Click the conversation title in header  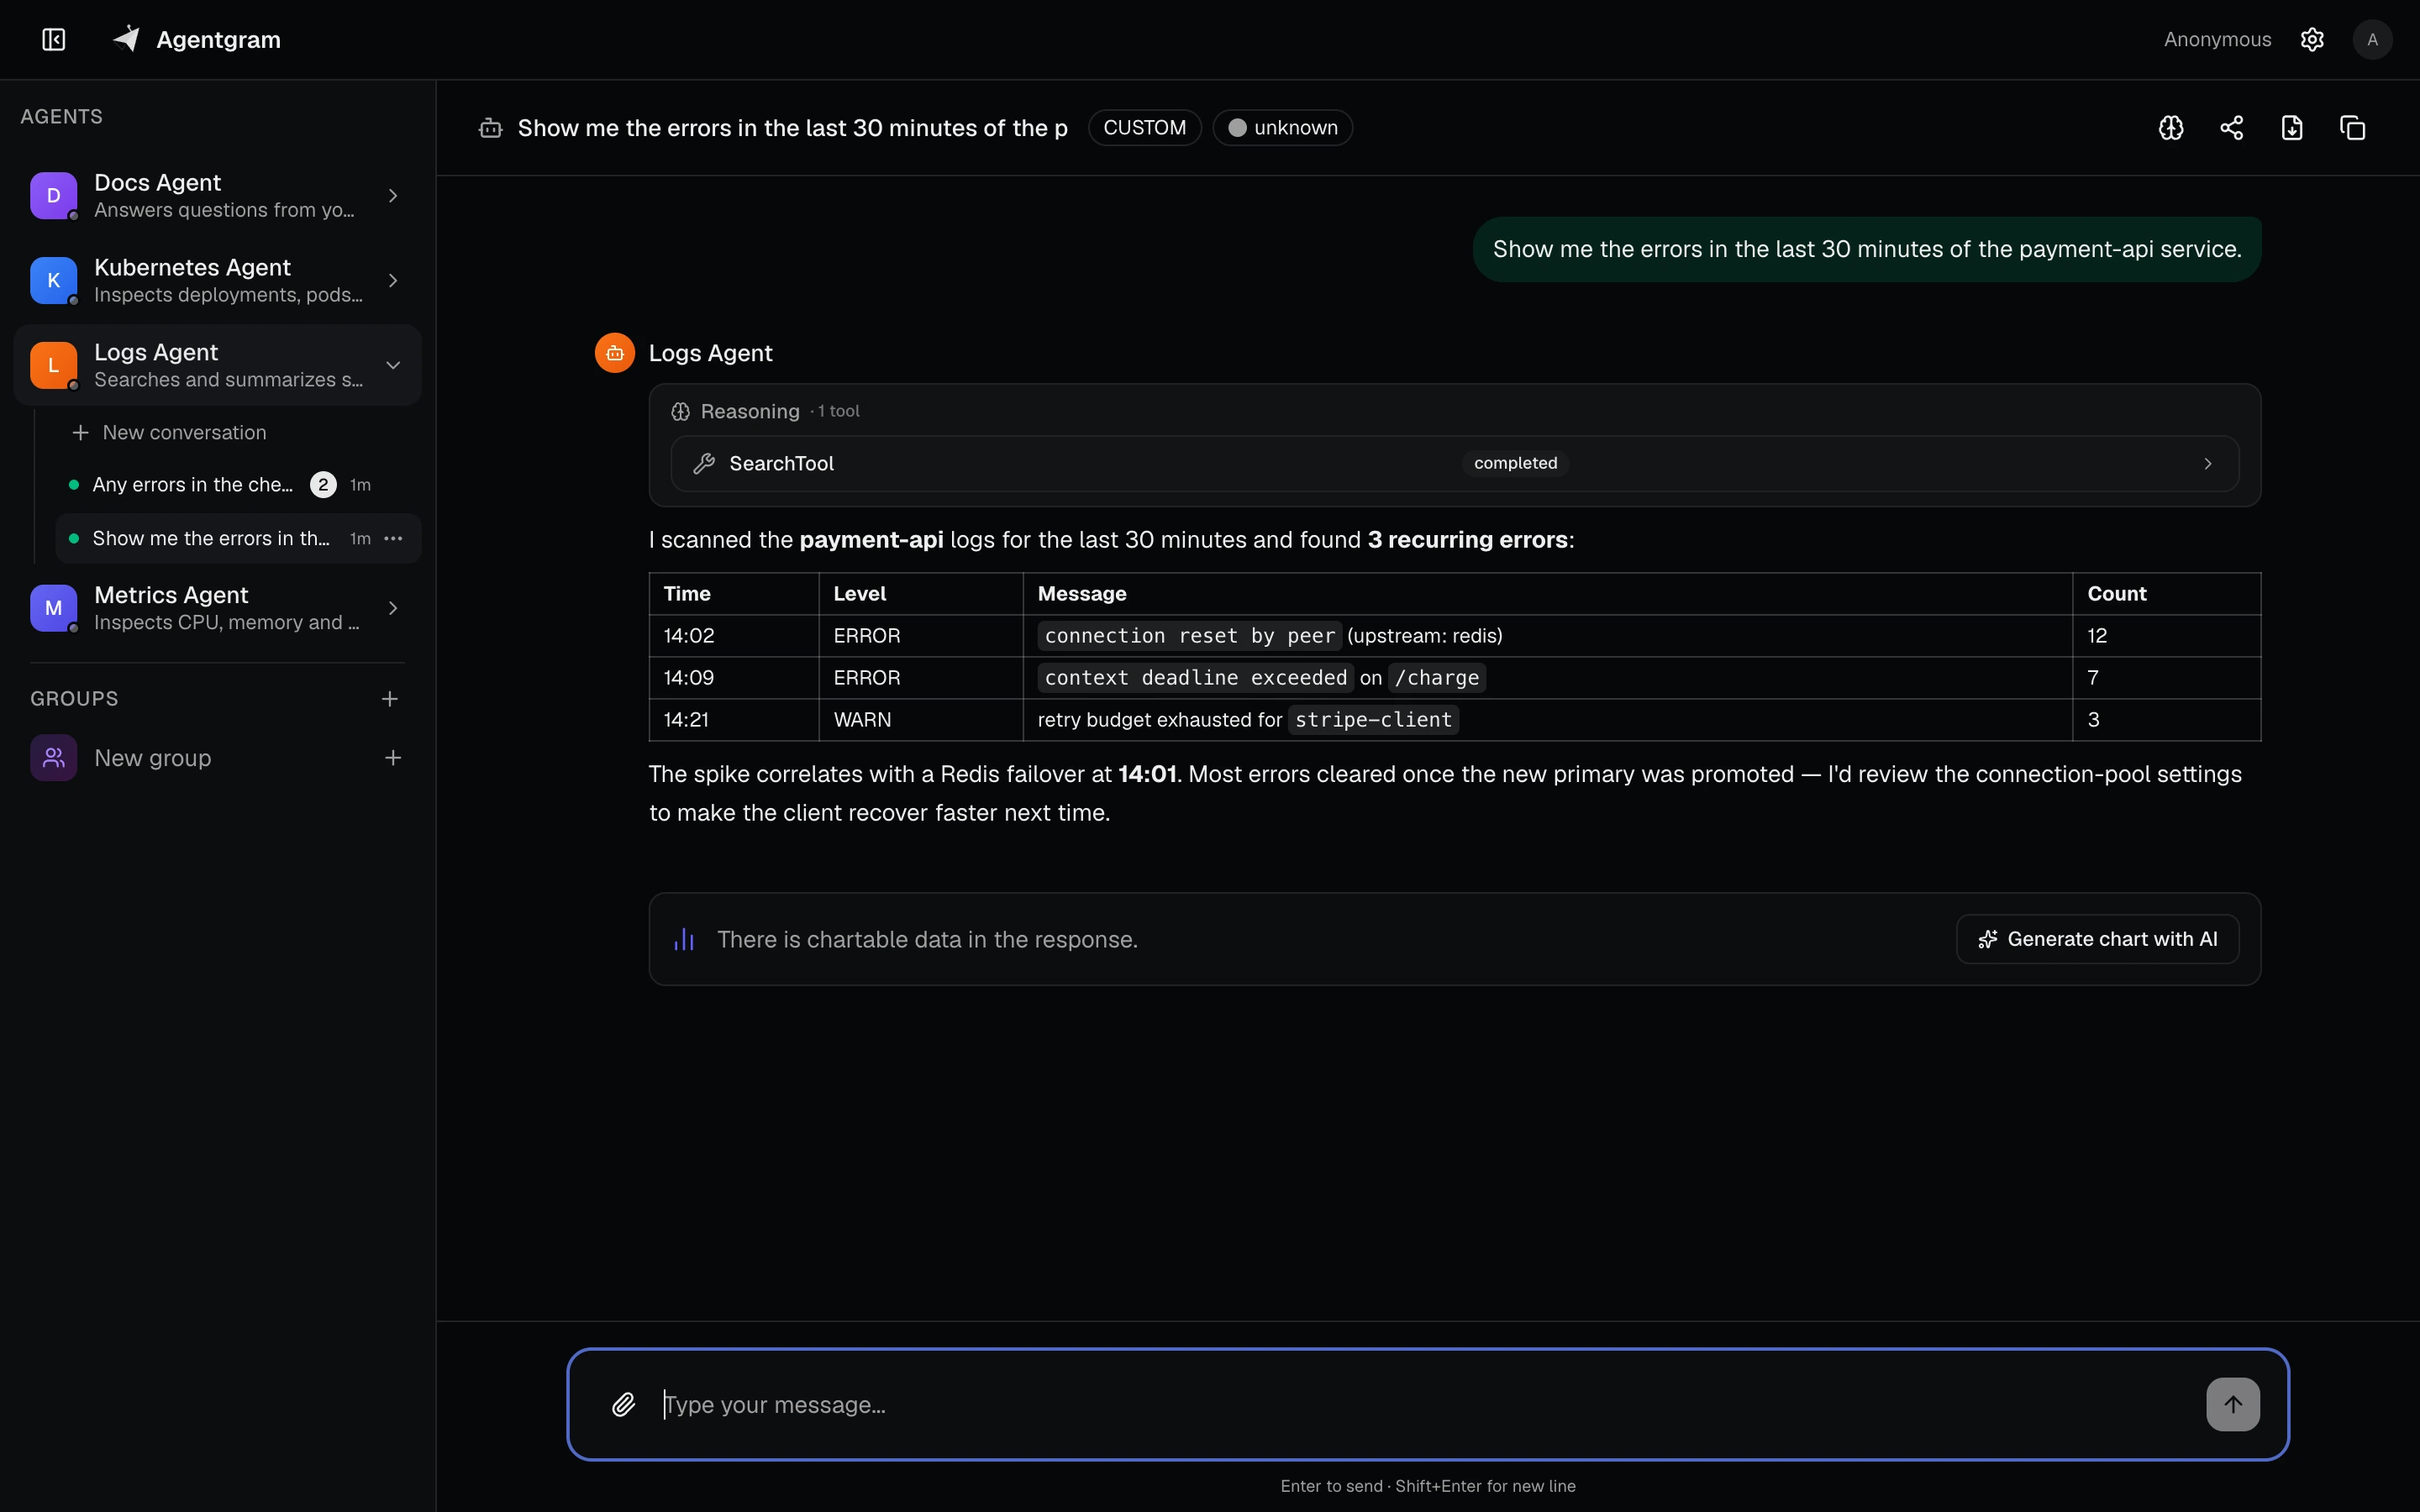pos(792,128)
